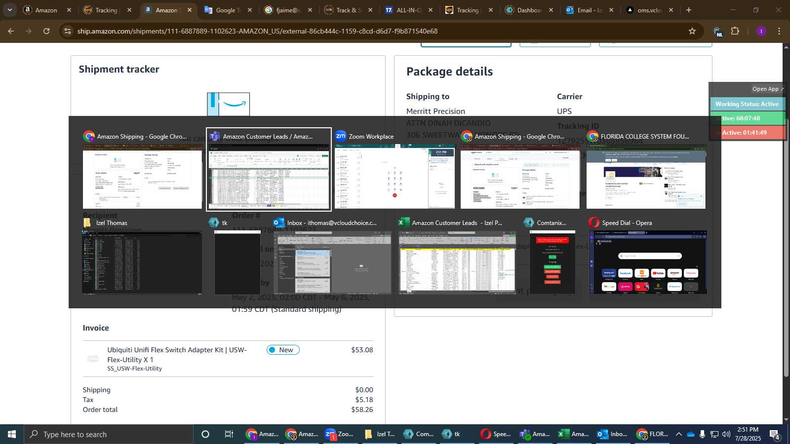Viewport: 790px width, 444px height.
Task: Switch to Amazon Customer Leads Excel thumbnail
Action: click(457, 256)
